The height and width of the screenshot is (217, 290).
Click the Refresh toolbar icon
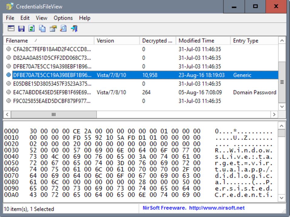(x=32, y=28)
